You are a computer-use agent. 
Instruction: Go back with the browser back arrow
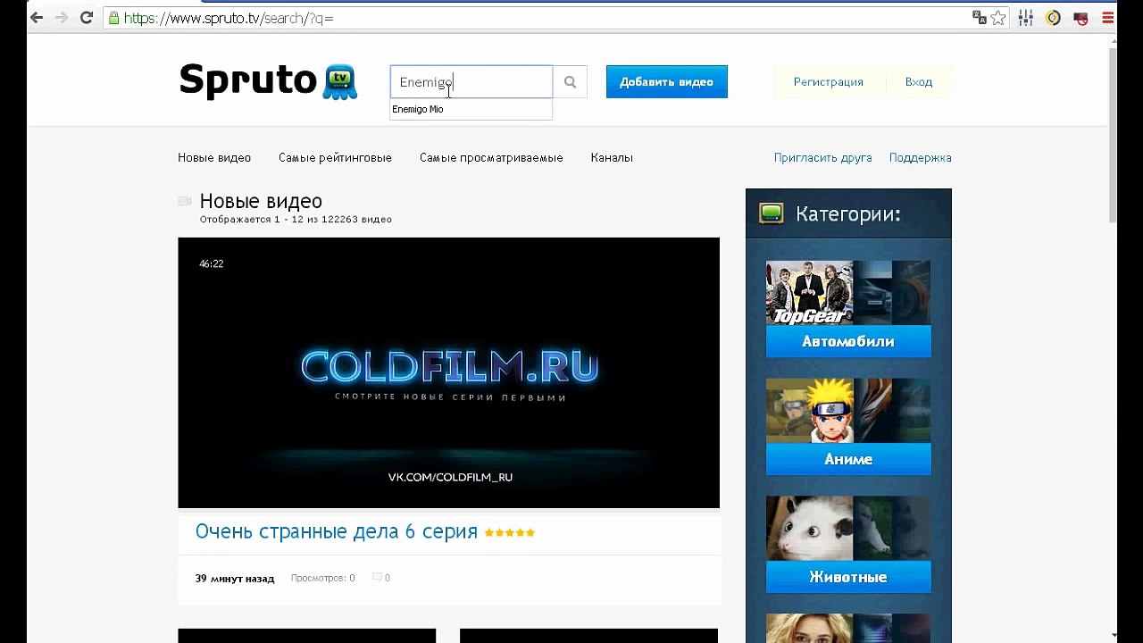37,18
